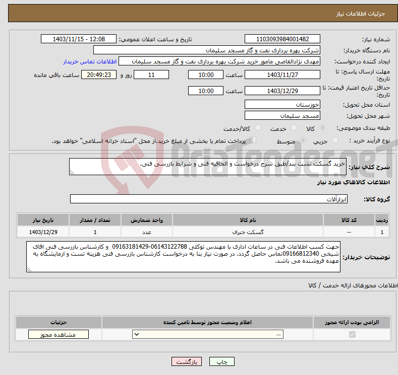The height and width of the screenshot is (375, 398).
Task: Click the resize handle of توضیحات خریدار box
Action: (29, 269)
